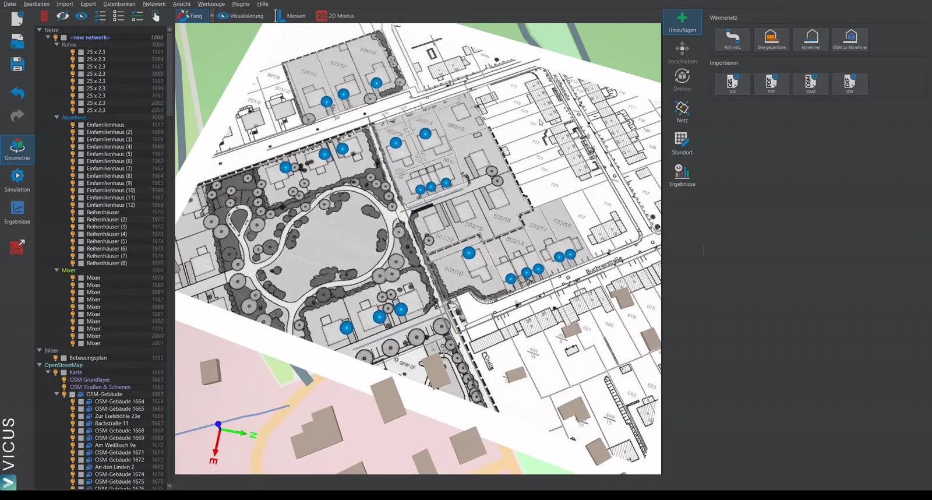Open the Datenbanken menu

[x=119, y=4]
